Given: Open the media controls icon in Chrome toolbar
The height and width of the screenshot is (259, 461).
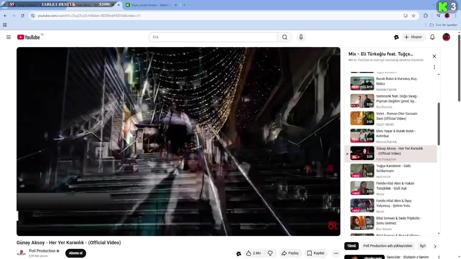Looking at the screenshot, I should pyautogui.click(x=438, y=15).
